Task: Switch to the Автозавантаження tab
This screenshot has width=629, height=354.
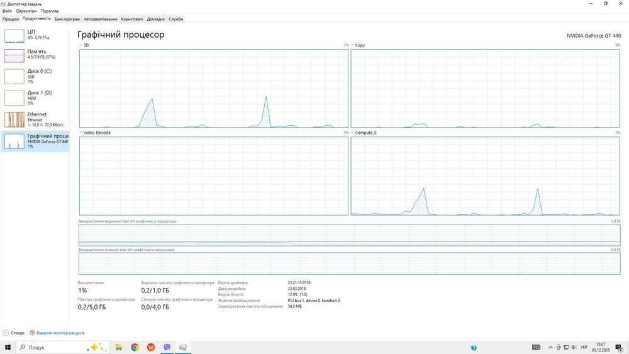Action: [100, 19]
